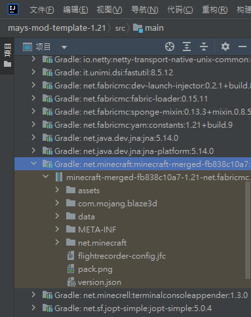Expand the jna:5.14.0 library node
Viewport: 251px width, 317px height.
(33, 138)
